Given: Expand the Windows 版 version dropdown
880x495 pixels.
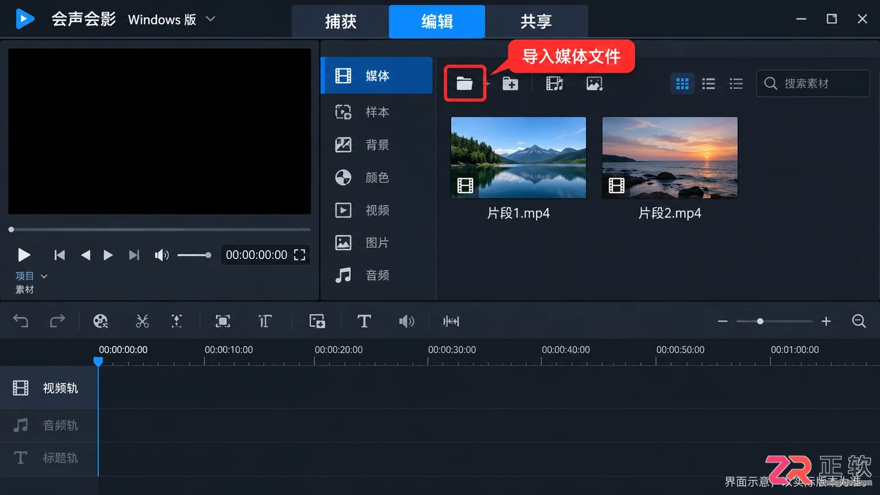Looking at the screenshot, I should pyautogui.click(x=210, y=19).
